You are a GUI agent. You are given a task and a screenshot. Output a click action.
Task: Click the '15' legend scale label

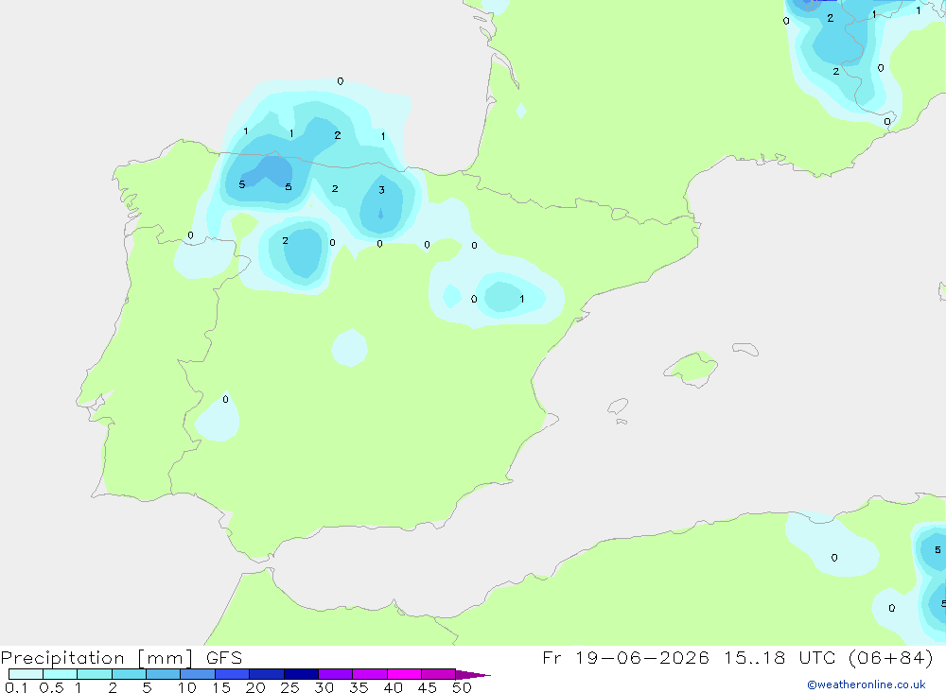pyautogui.click(x=220, y=687)
